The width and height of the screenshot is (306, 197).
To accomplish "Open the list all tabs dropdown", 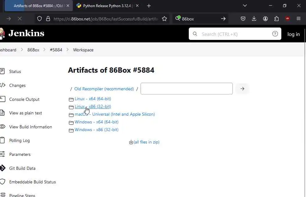I will [x=245, y=6].
